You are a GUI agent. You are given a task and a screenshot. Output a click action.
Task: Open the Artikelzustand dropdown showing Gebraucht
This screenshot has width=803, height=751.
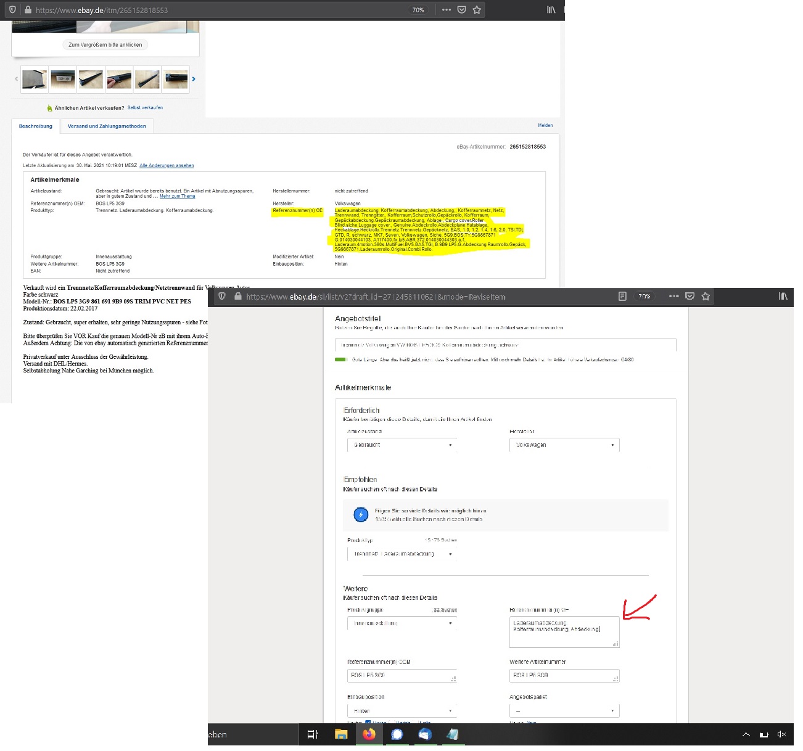[401, 445]
